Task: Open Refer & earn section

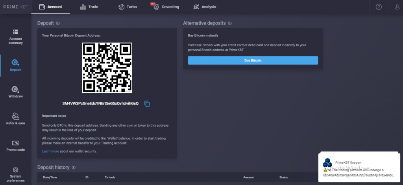Action: [15, 119]
